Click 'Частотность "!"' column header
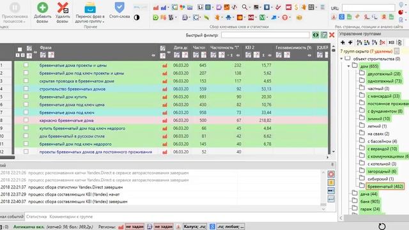 coord(224,47)
